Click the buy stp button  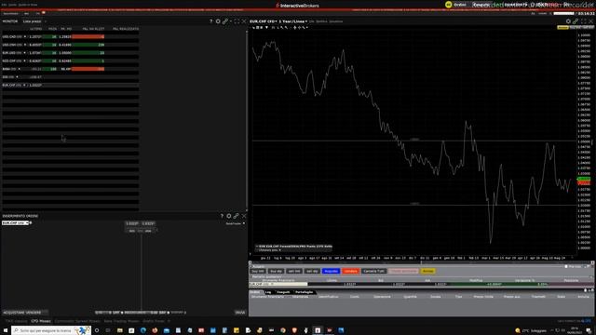[276, 271]
